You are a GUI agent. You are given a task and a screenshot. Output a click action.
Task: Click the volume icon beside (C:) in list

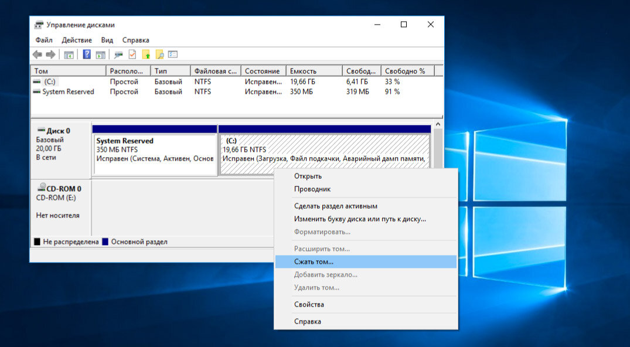[x=37, y=81]
